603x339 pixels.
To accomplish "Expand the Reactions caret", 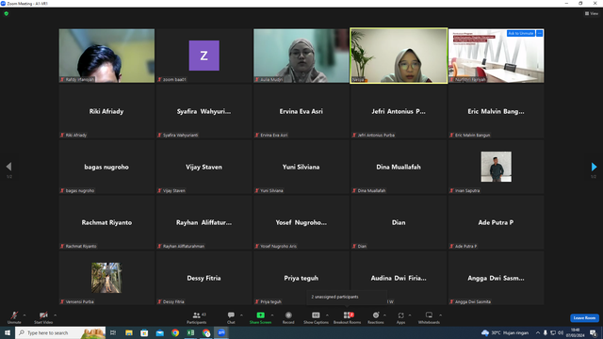I will [384, 315].
